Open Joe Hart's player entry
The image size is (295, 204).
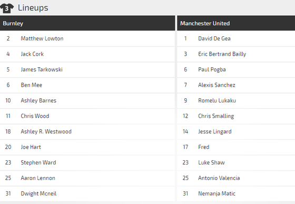(31, 147)
